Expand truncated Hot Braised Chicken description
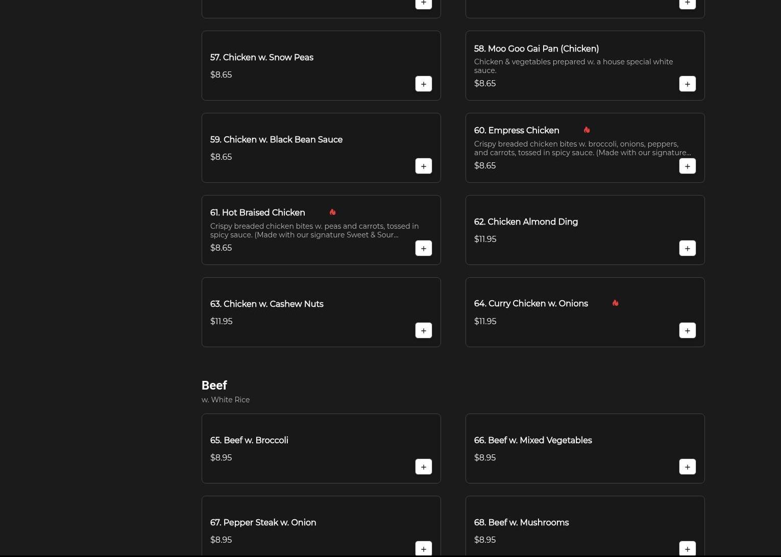Viewport: 781px width, 557px height. point(314,230)
